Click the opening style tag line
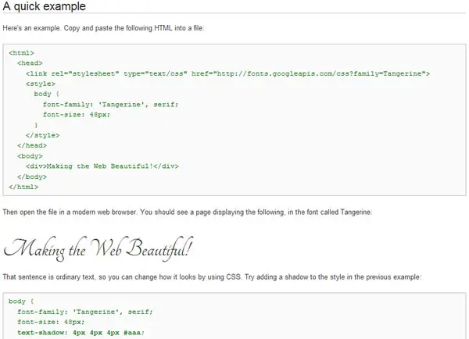Viewport: 469px width, 339px height. (41, 84)
